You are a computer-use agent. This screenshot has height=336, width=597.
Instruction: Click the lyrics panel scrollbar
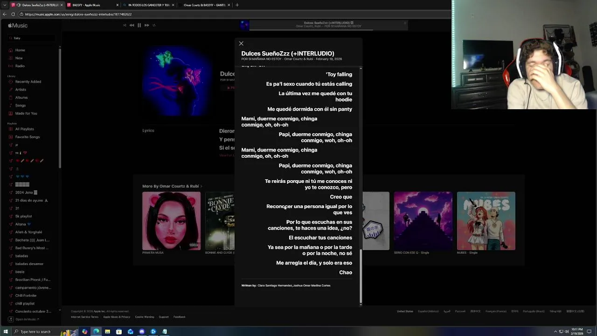click(x=361, y=276)
